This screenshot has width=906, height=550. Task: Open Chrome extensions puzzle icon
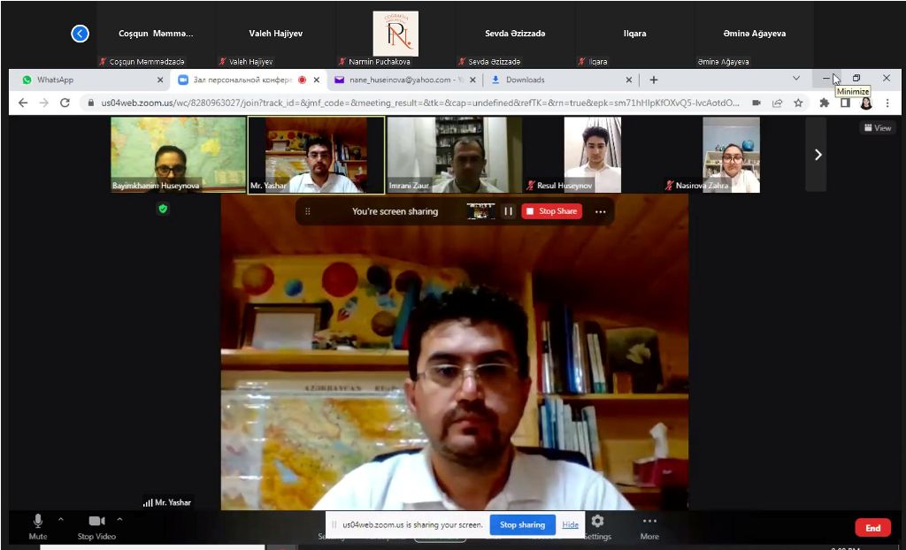(x=825, y=103)
